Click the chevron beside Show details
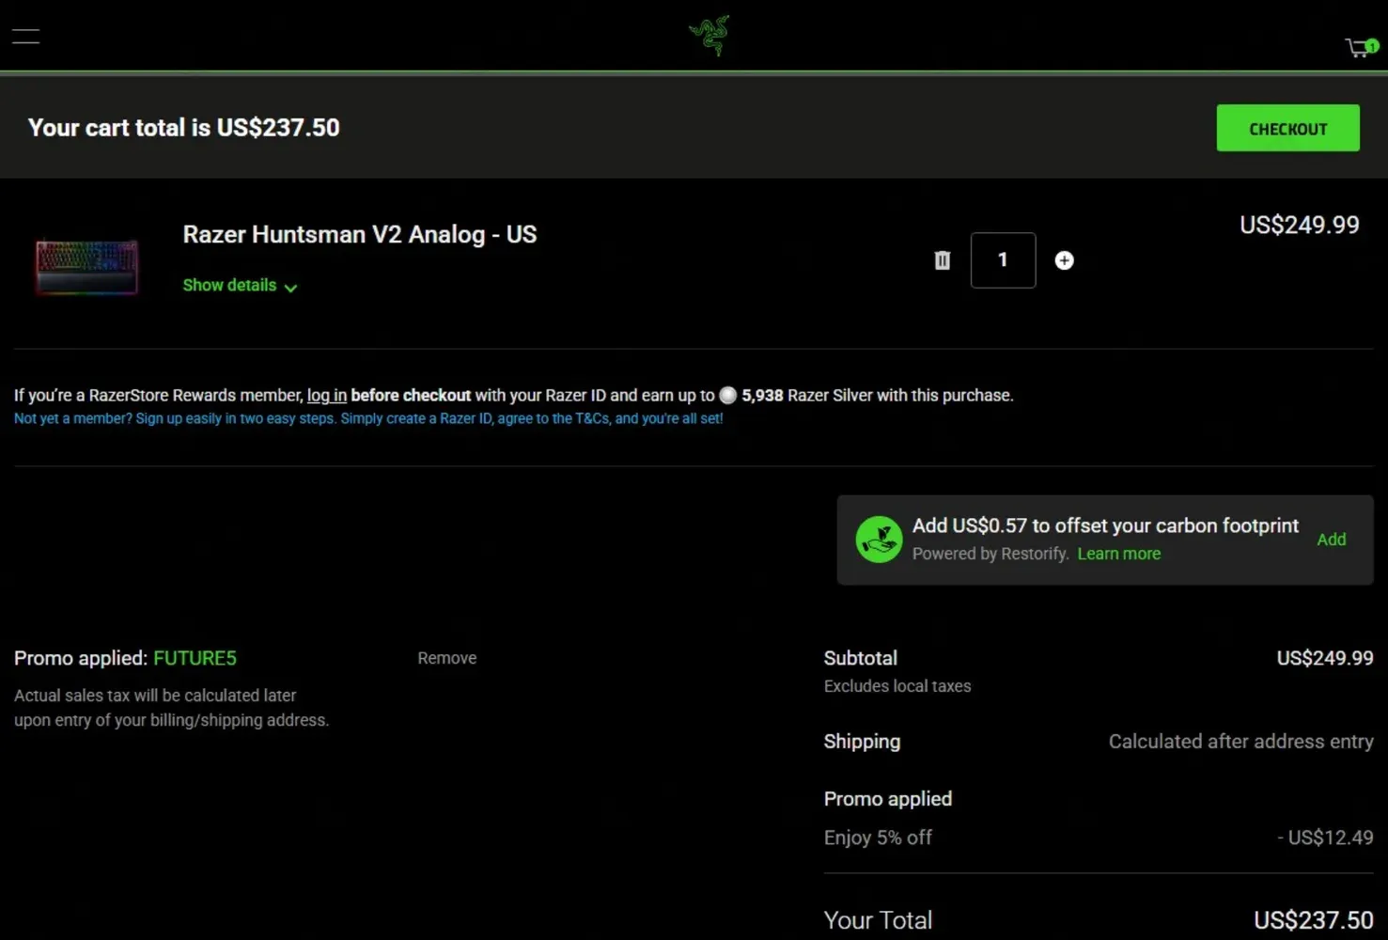Viewport: 1388px width, 940px height. (291, 288)
